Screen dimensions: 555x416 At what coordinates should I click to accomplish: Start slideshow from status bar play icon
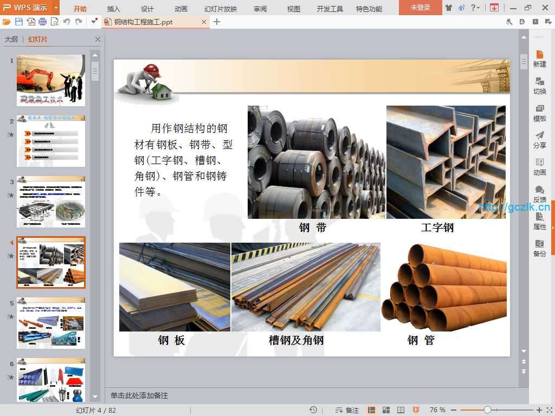[416, 410]
